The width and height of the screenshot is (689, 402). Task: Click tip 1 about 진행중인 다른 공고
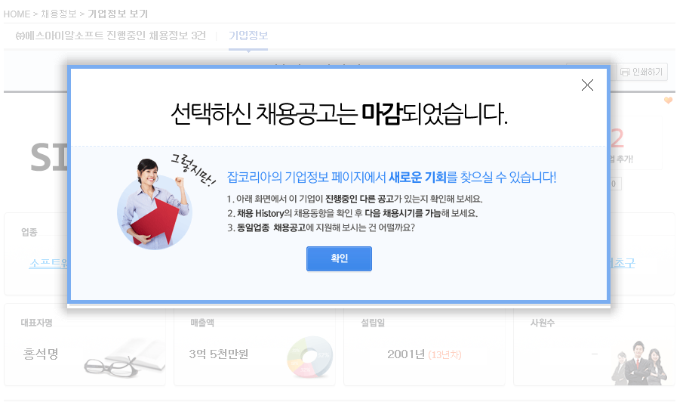pyautogui.click(x=355, y=199)
